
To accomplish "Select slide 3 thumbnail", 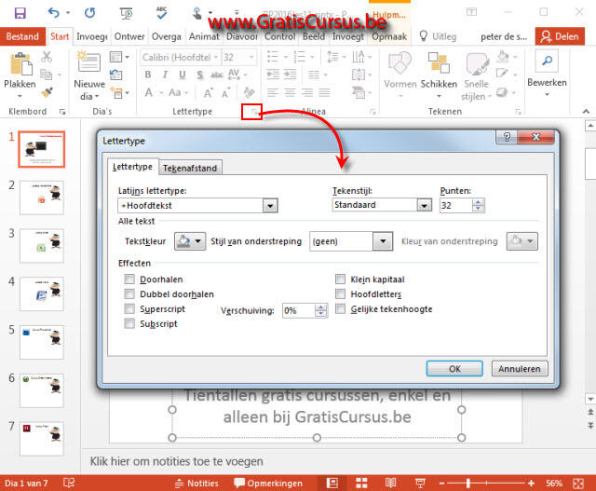I will (42, 246).
